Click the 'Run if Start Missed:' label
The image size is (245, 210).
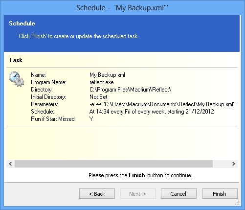point(53,119)
